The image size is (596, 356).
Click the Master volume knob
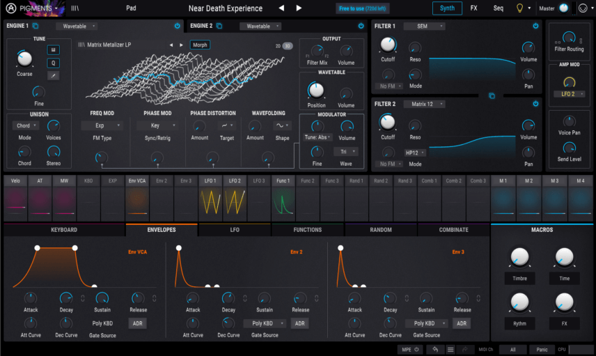[x=564, y=8]
